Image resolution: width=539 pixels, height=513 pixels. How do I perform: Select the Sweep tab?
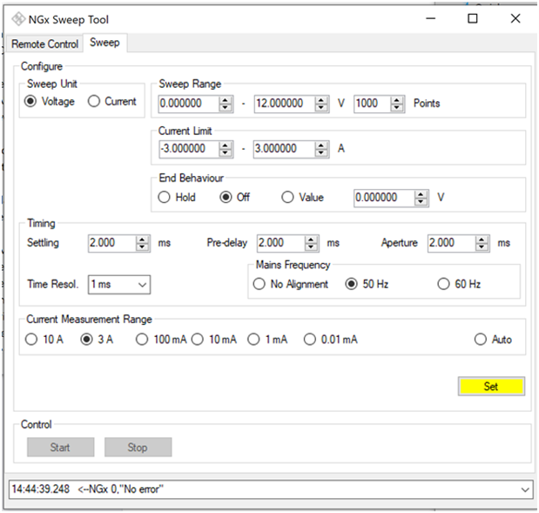coord(104,43)
